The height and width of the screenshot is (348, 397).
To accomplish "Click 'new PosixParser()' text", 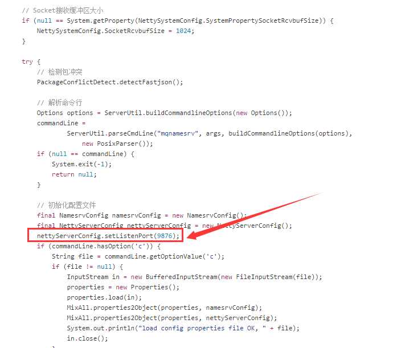I will click(x=117, y=144).
